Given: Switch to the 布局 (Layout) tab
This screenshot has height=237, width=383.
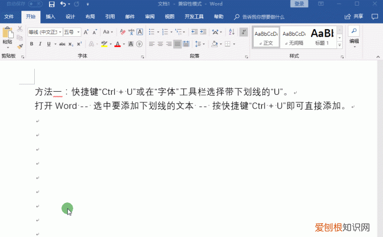Looking at the screenshot, I should coord(90,17).
